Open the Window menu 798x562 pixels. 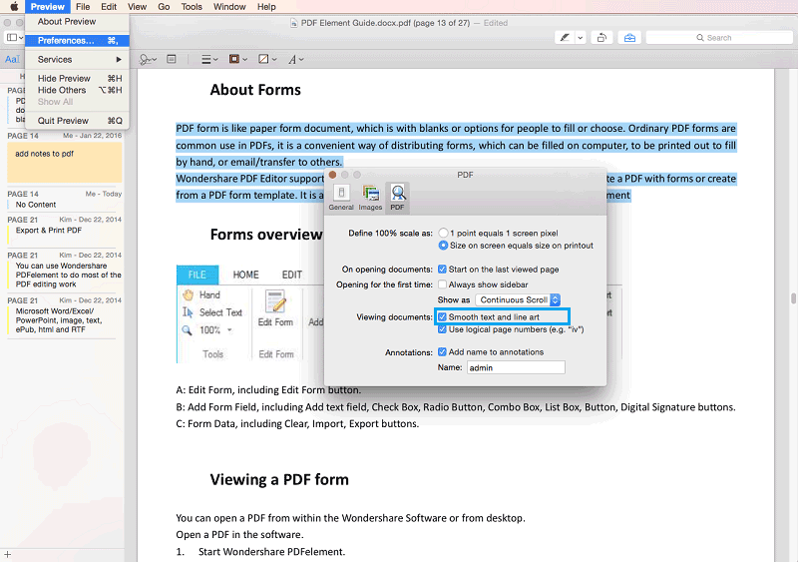click(x=229, y=7)
